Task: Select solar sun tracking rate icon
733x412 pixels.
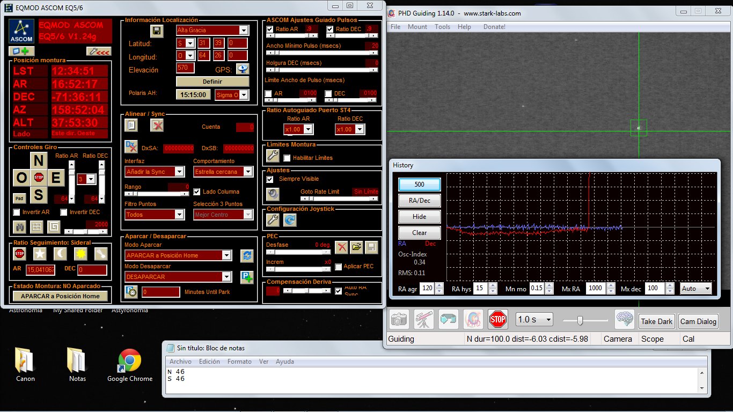Action: point(81,253)
